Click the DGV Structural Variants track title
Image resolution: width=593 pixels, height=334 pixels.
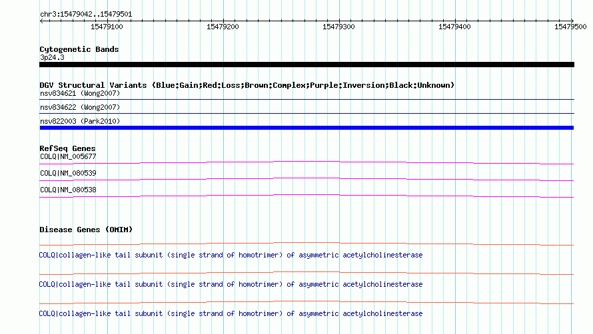pos(247,85)
